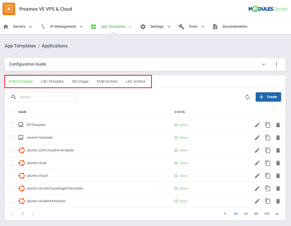Check the ubuntu-2204-cloudinit-template checkbox
291x226 pixels.
tap(12, 150)
